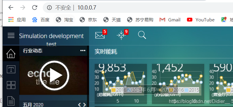233x107 pixels.
Task: Open the 苏宁易购 bookmark
Action: click(140, 20)
